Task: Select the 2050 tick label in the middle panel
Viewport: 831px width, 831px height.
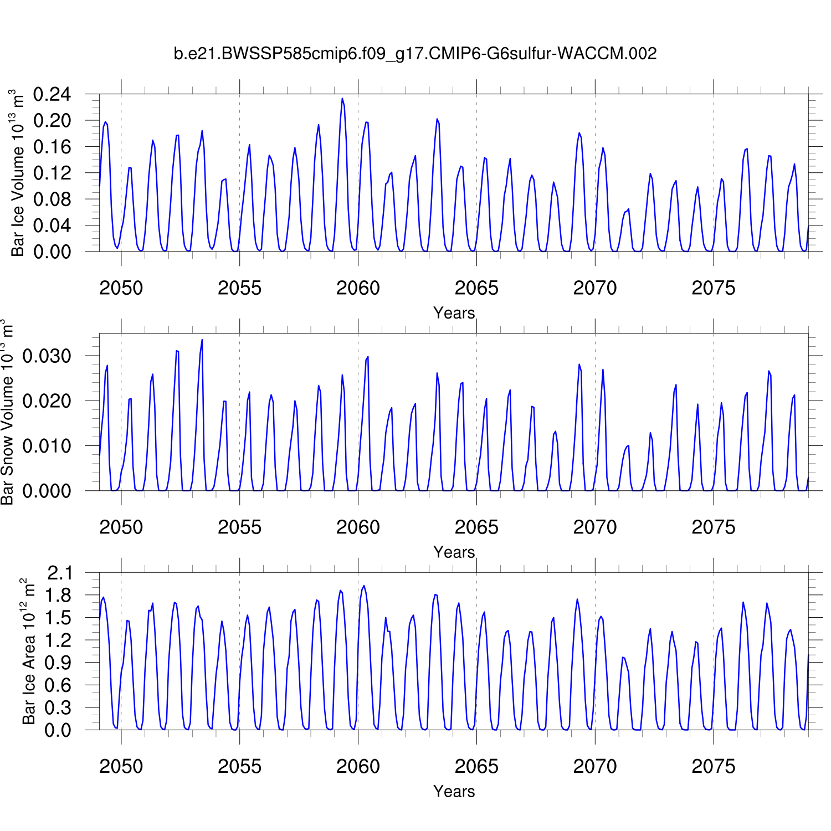Action: (x=121, y=527)
